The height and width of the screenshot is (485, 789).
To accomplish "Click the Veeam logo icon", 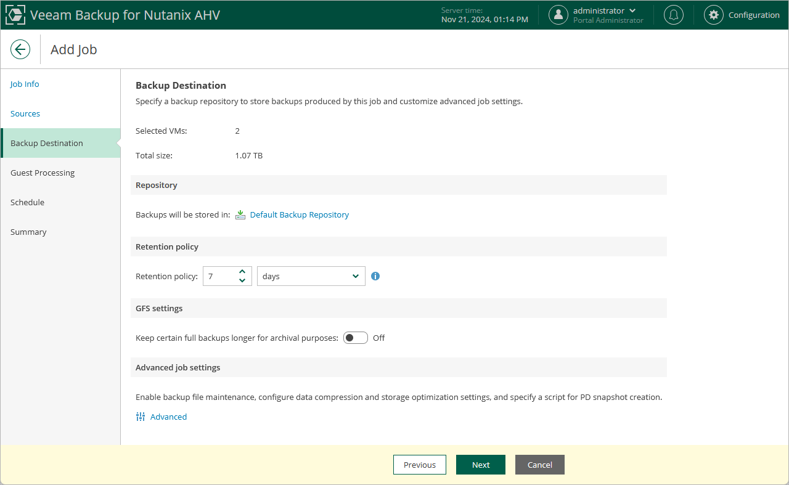I will 15,15.
